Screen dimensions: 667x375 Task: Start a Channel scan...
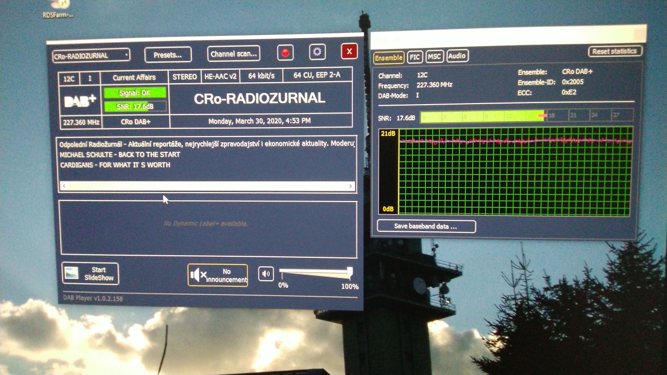point(234,54)
